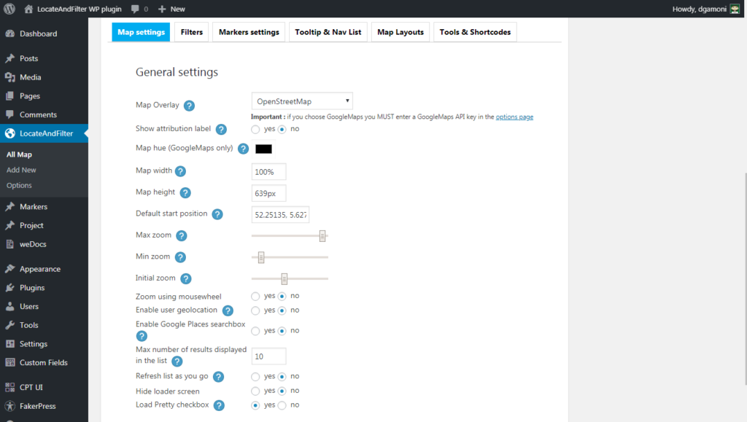The width and height of the screenshot is (747, 422).
Task: Enable Zoom using mousewheel yes option
Action: [x=255, y=296]
